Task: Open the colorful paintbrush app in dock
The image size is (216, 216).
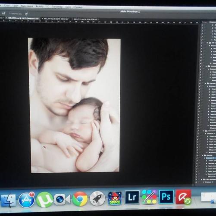Action: click(x=149, y=197)
